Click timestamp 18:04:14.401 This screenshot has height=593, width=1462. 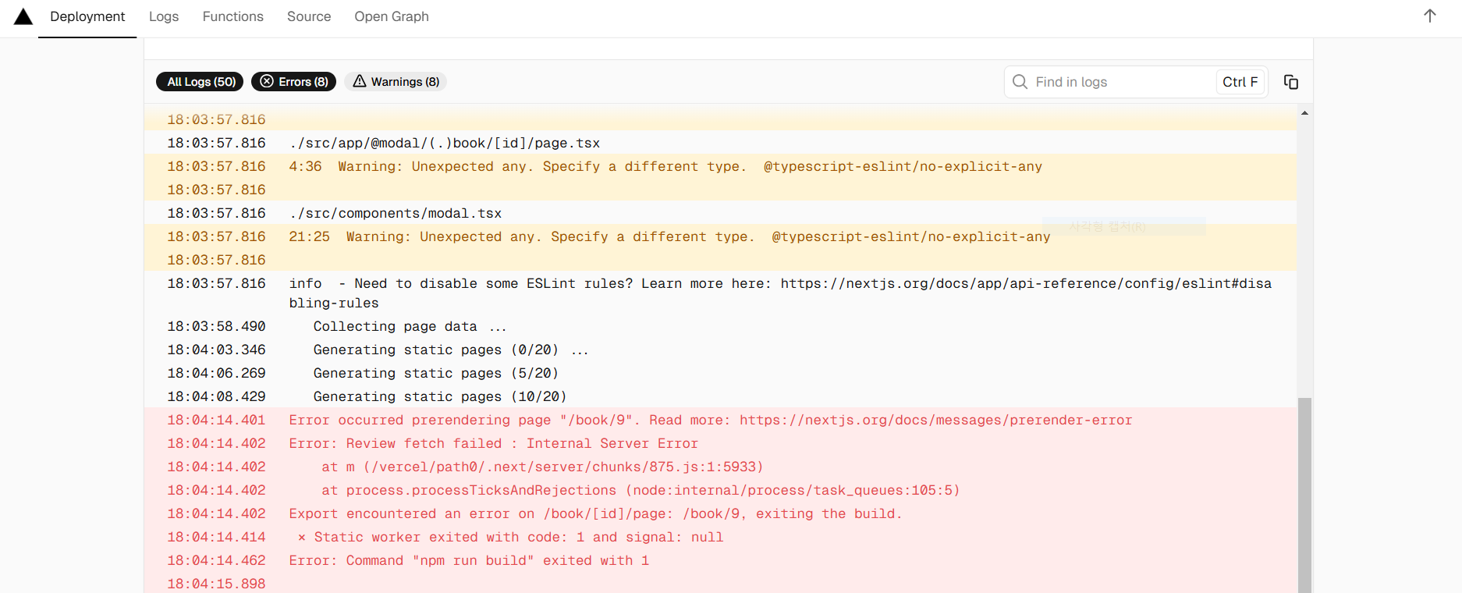(x=216, y=420)
